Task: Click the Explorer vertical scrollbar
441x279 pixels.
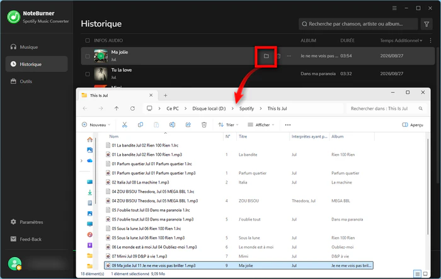Action: coord(428,187)
